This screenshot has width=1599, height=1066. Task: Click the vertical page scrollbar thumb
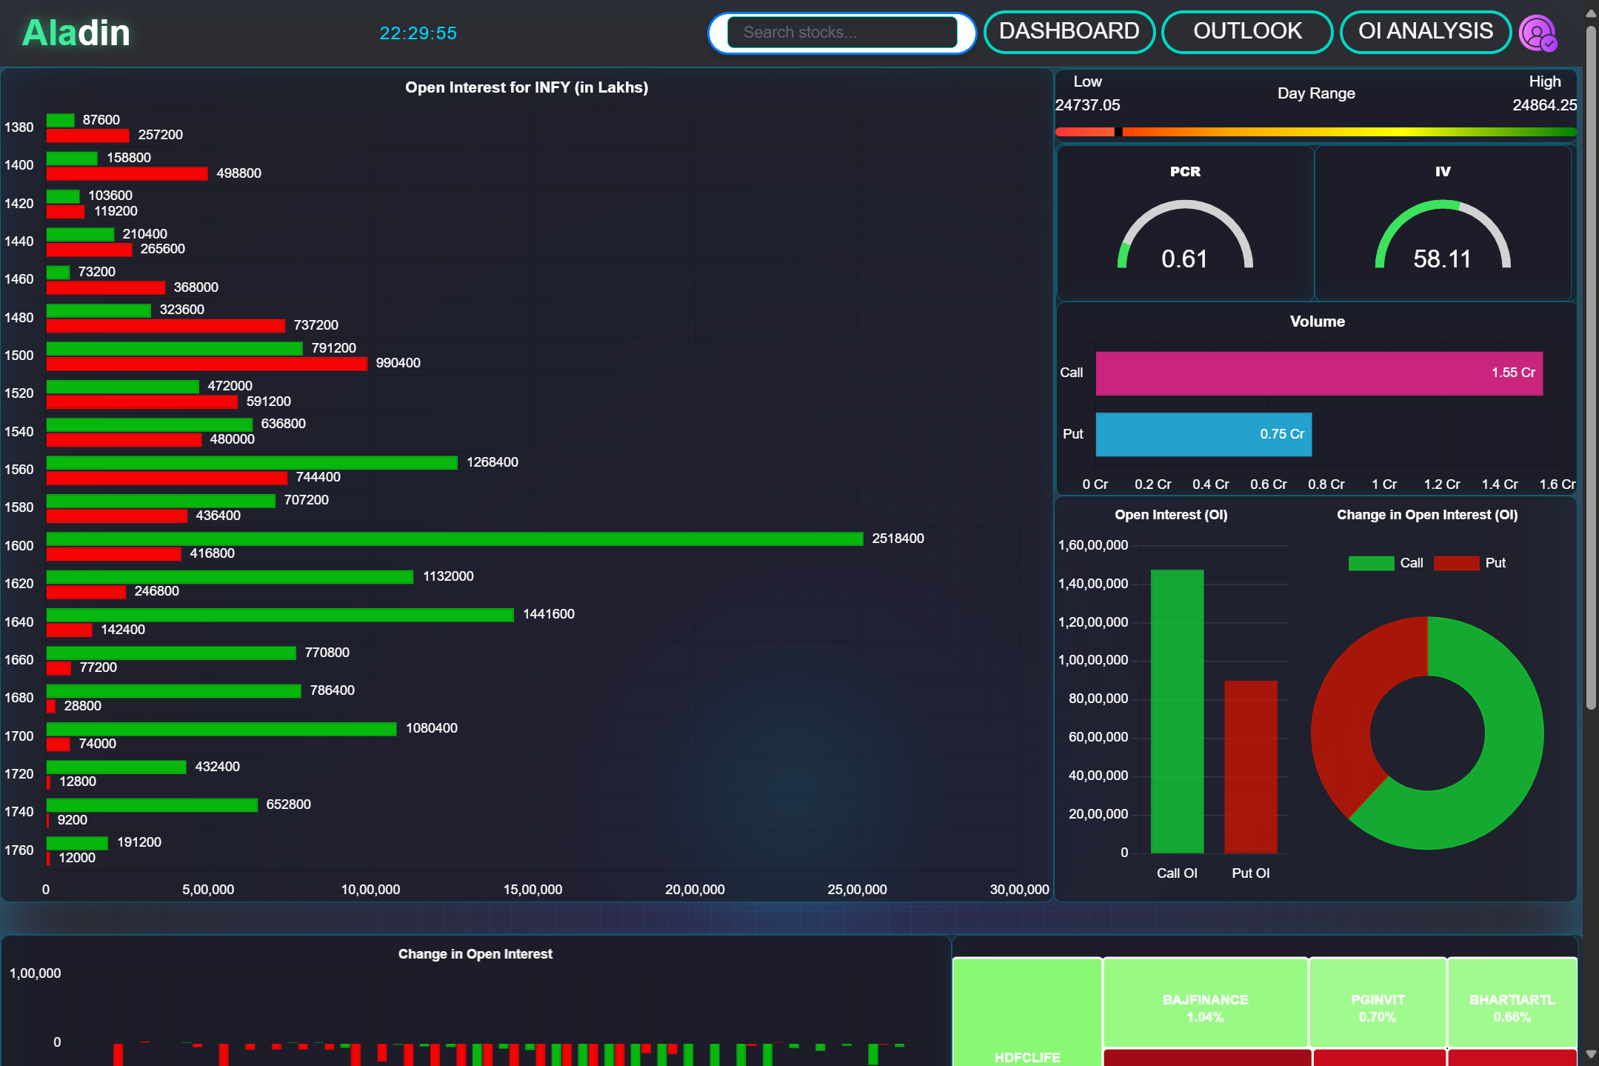click(1590, 367)
